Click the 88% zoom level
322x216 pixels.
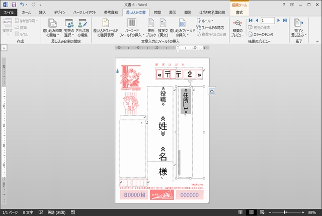tap(312, 212)
